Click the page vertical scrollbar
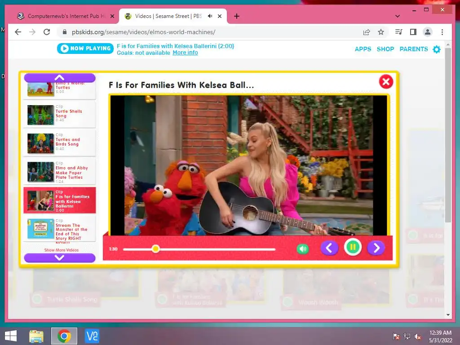Screen dimensions: 460x345 448,135
